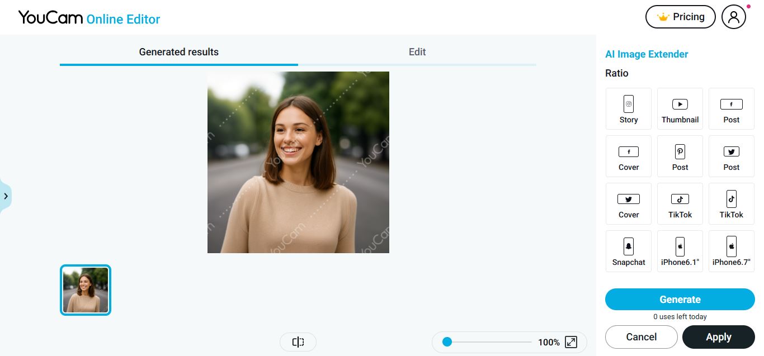This screenshot has width=764, height=356.
Task: Open the Generated results tab
Action: coord(178,52)
